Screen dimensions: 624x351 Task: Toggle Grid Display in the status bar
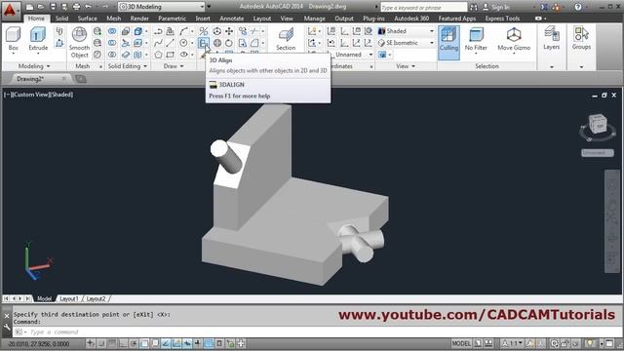coord(112,343)
